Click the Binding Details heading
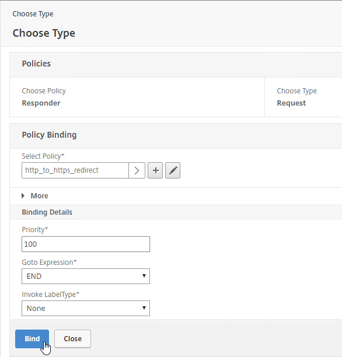Screen dimensions: 342x357 47,212
